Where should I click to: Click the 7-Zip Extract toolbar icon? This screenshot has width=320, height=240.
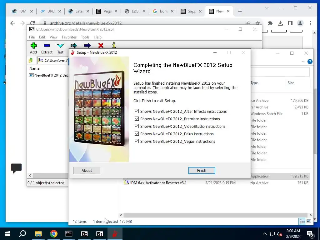[x=47, y=46]
